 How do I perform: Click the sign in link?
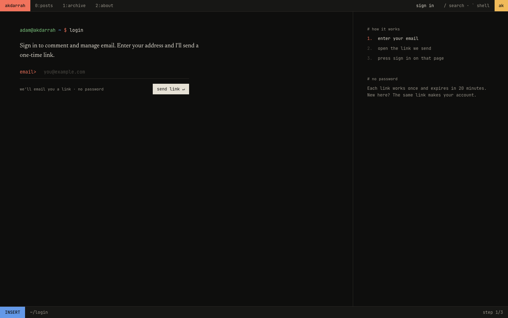425,6
